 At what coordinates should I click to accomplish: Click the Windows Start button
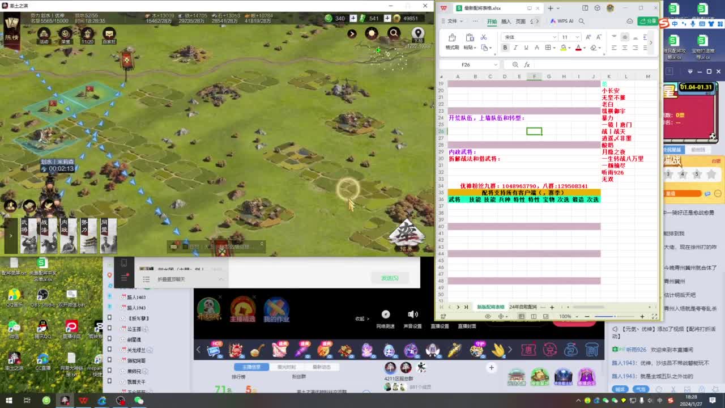pyautogui.click(x=8, y=401)
